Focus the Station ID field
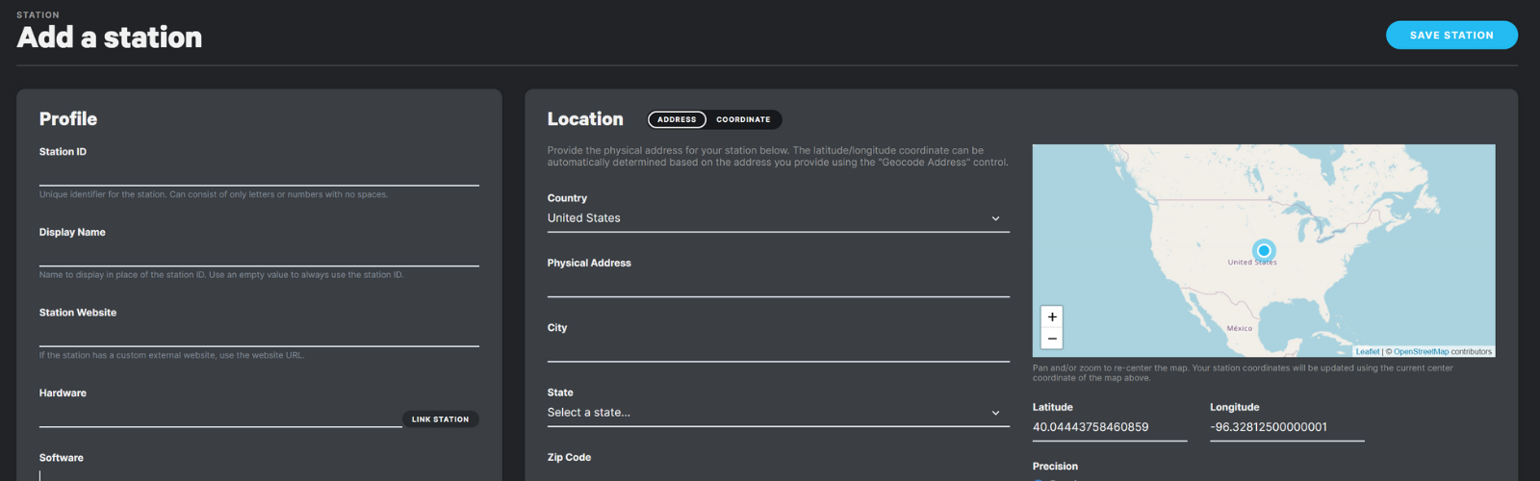Screen dimensions: 1540x481 click(259, 174)
